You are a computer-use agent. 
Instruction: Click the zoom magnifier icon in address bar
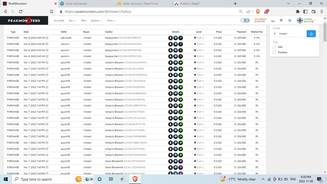[241, 11]
